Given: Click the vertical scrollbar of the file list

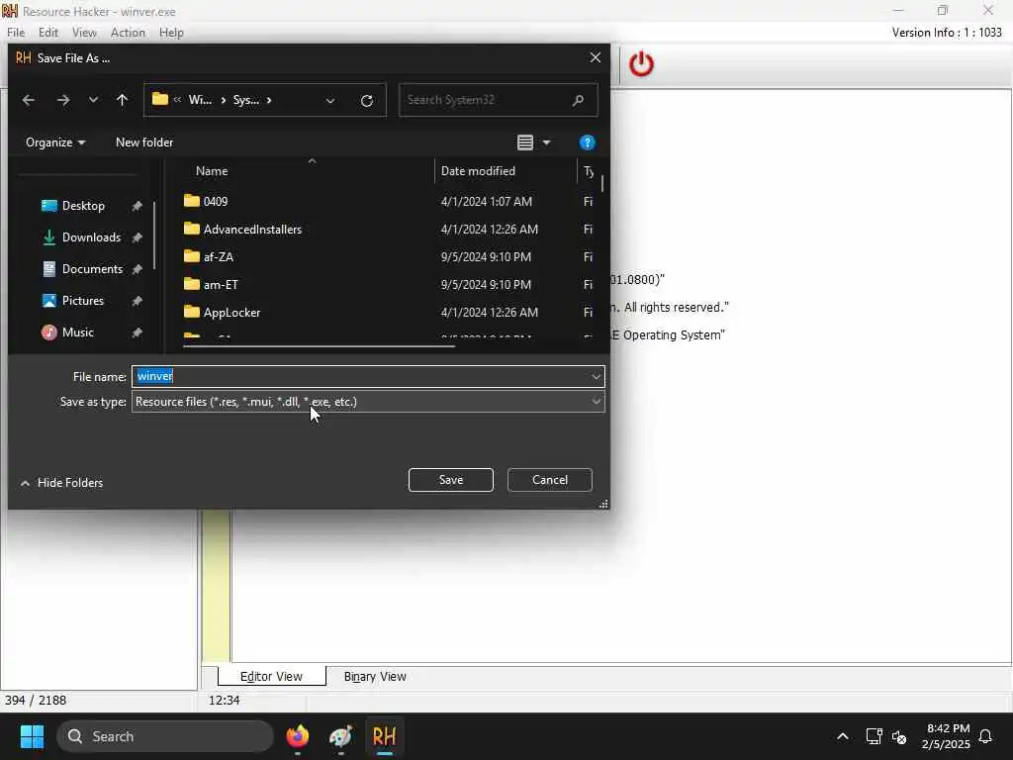Looking at the screenshot, I should [x=602, y=183].
